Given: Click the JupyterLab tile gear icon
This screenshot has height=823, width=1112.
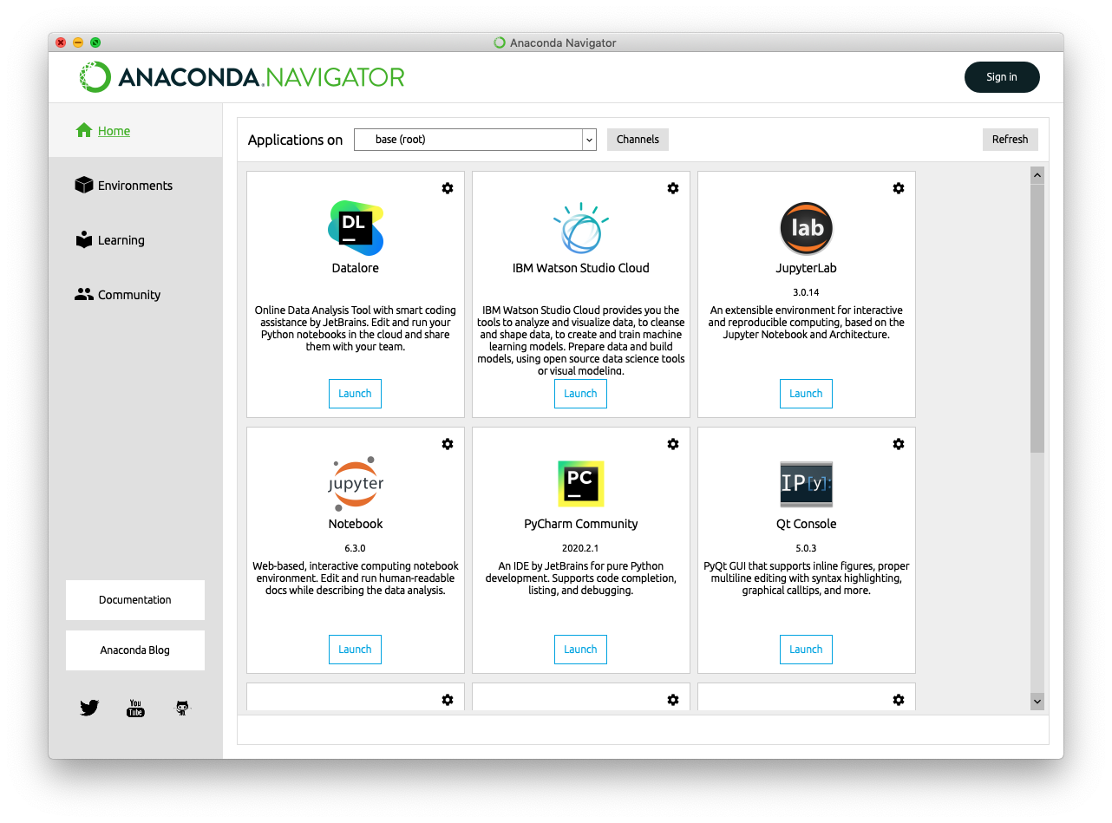Looking at the screenshot, I should point(899,188).
